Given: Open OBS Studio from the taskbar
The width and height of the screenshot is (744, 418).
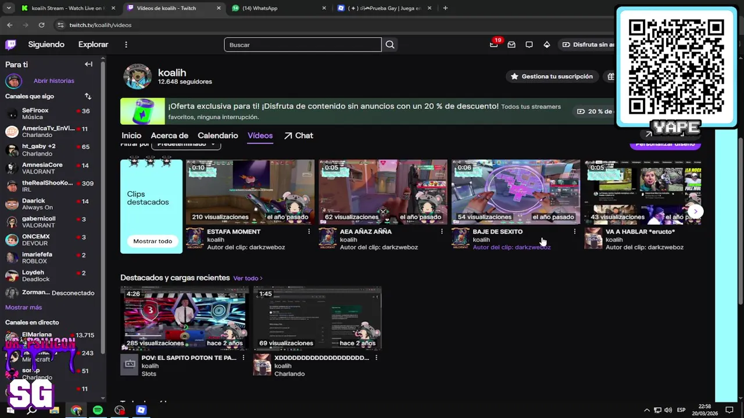Looking at the screenshot, I should click(119, 410).
